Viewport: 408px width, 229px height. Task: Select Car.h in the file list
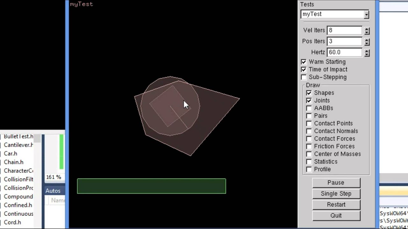[11, 154]
